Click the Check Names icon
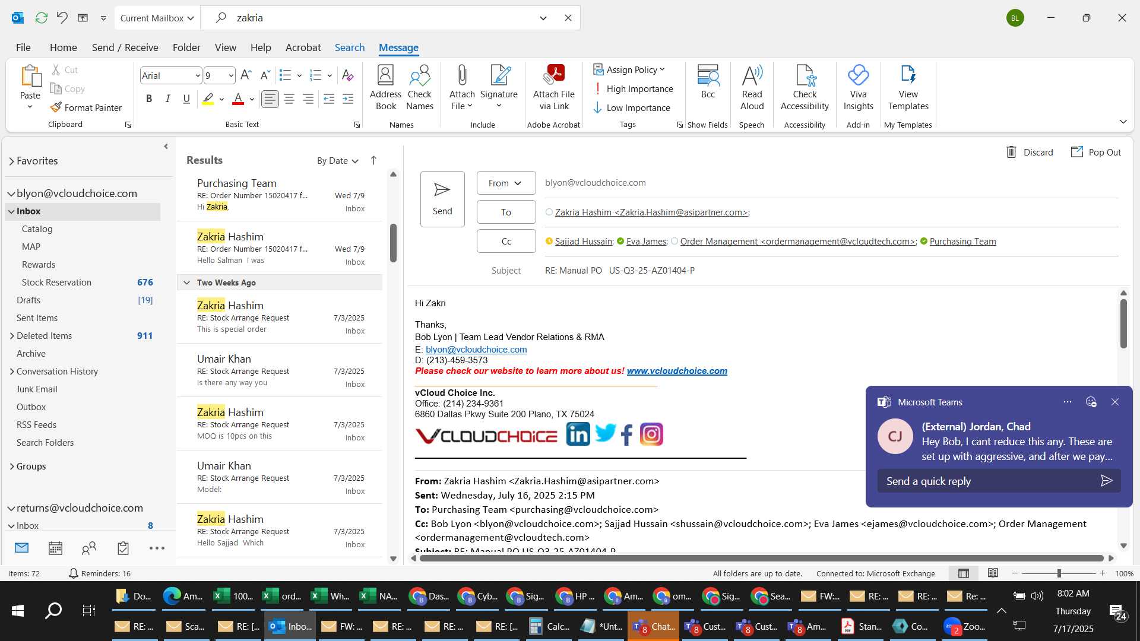The image size is (1140, 641). [x=420, y=88]
